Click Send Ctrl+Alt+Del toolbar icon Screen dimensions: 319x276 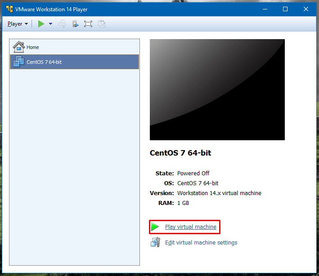click(62, 24)
